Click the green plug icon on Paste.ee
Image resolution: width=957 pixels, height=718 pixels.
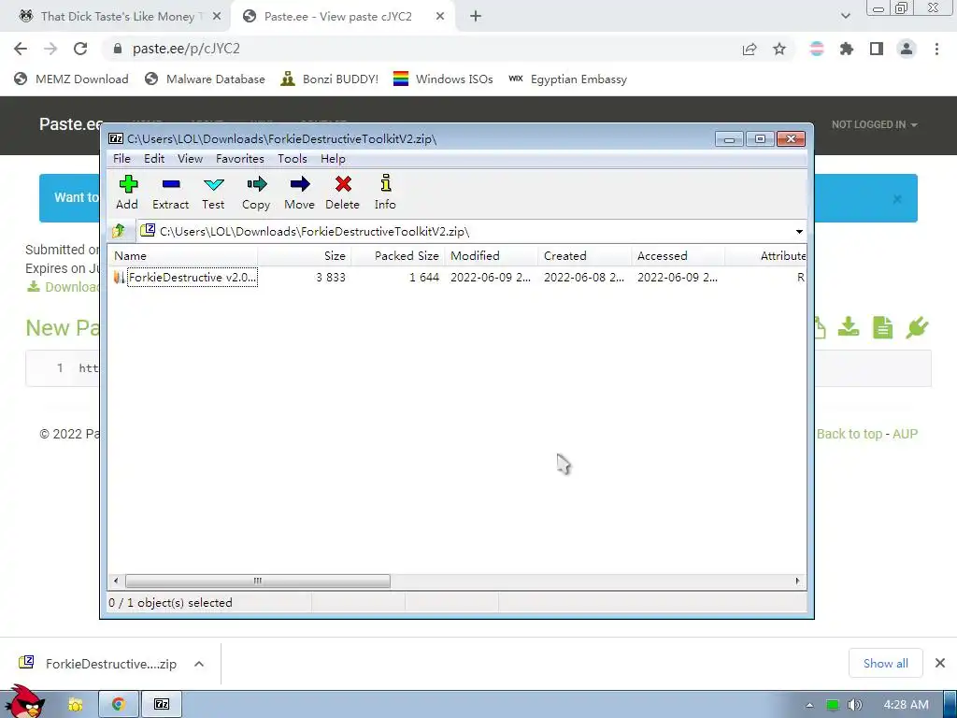(918, 327)
